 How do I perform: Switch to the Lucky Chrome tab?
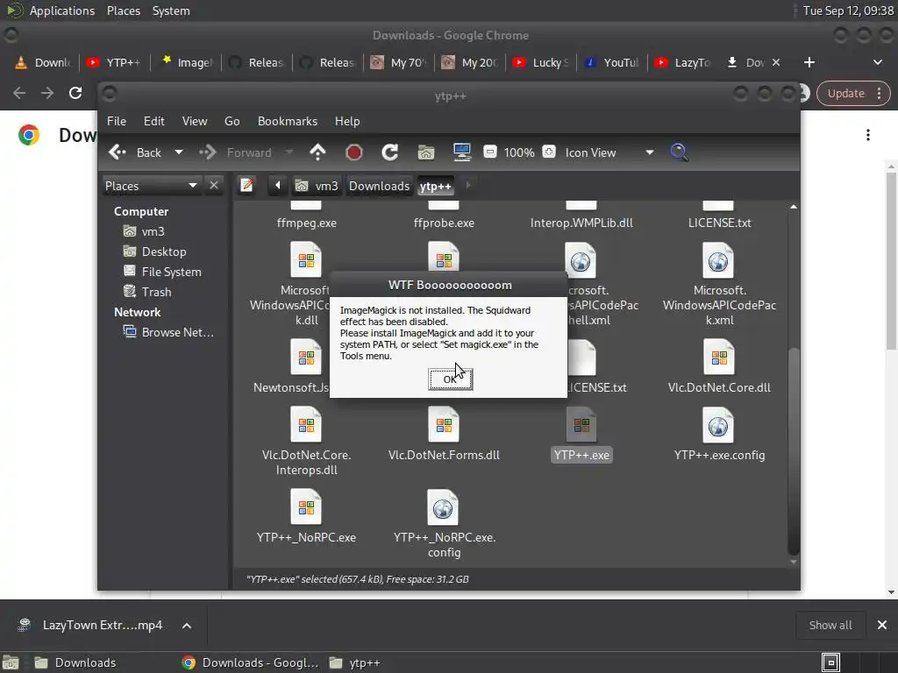pos(542,62)
